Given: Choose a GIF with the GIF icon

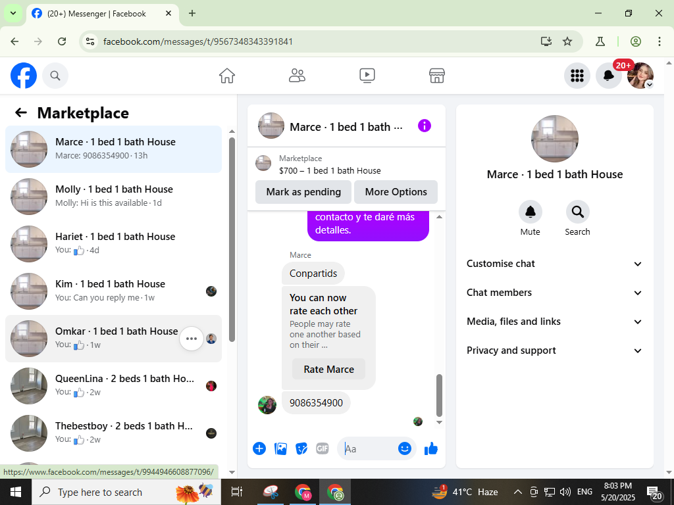Looking at the screenshot, I should (x=323, y=448).
